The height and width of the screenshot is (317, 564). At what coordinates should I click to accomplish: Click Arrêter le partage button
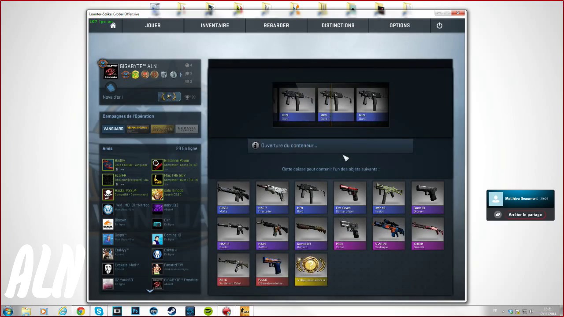[x=525, y=215]
